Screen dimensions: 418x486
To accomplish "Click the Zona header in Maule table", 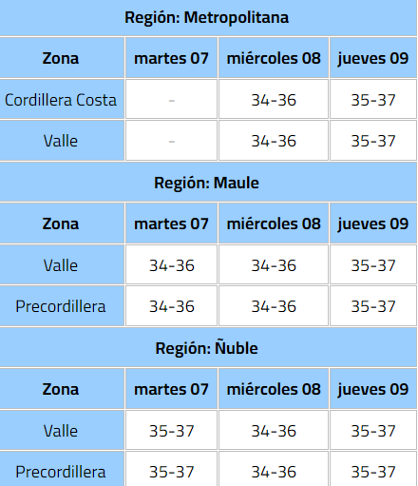I will (62, 224).
